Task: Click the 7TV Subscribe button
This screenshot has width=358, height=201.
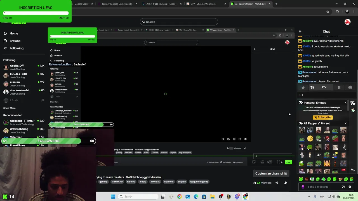Action: click(x=323, y=118)
